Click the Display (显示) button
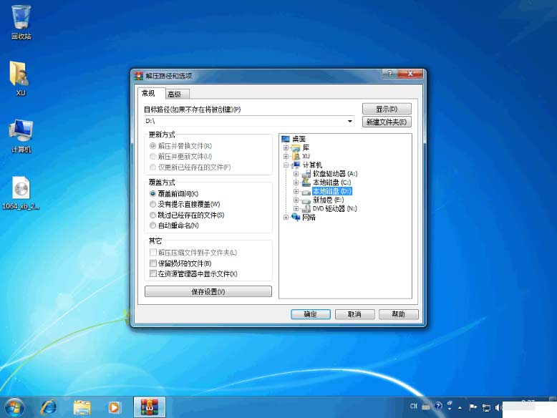The height and width of the screenshot is (418, 557). [x=387, y=109]
